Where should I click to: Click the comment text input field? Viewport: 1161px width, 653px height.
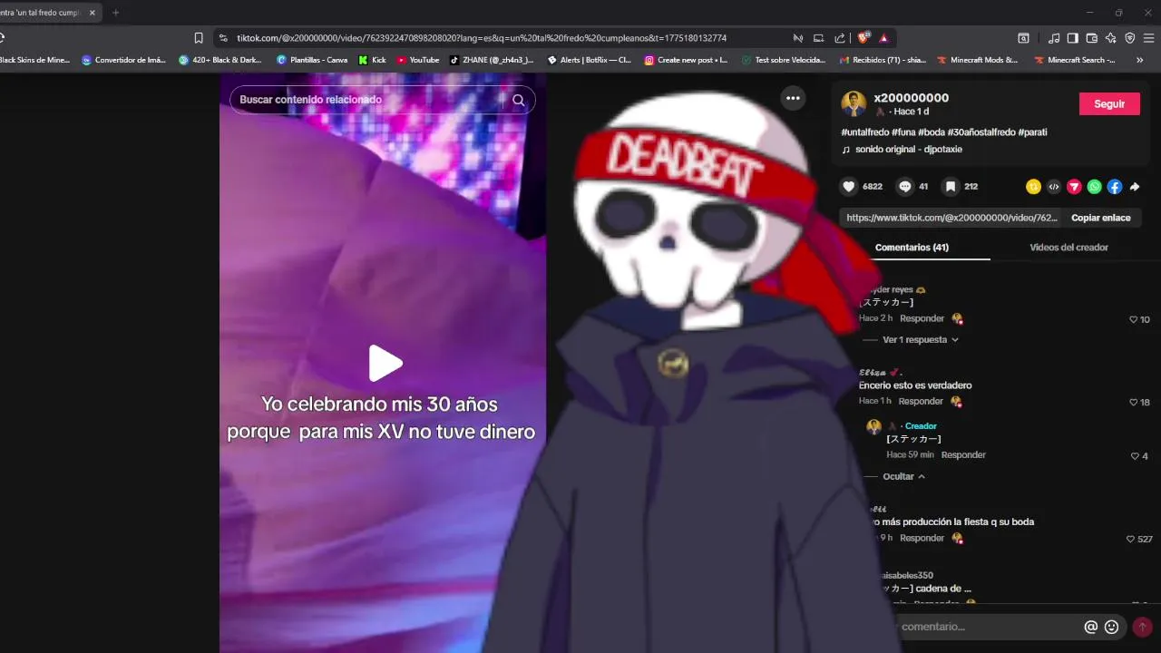987,627
